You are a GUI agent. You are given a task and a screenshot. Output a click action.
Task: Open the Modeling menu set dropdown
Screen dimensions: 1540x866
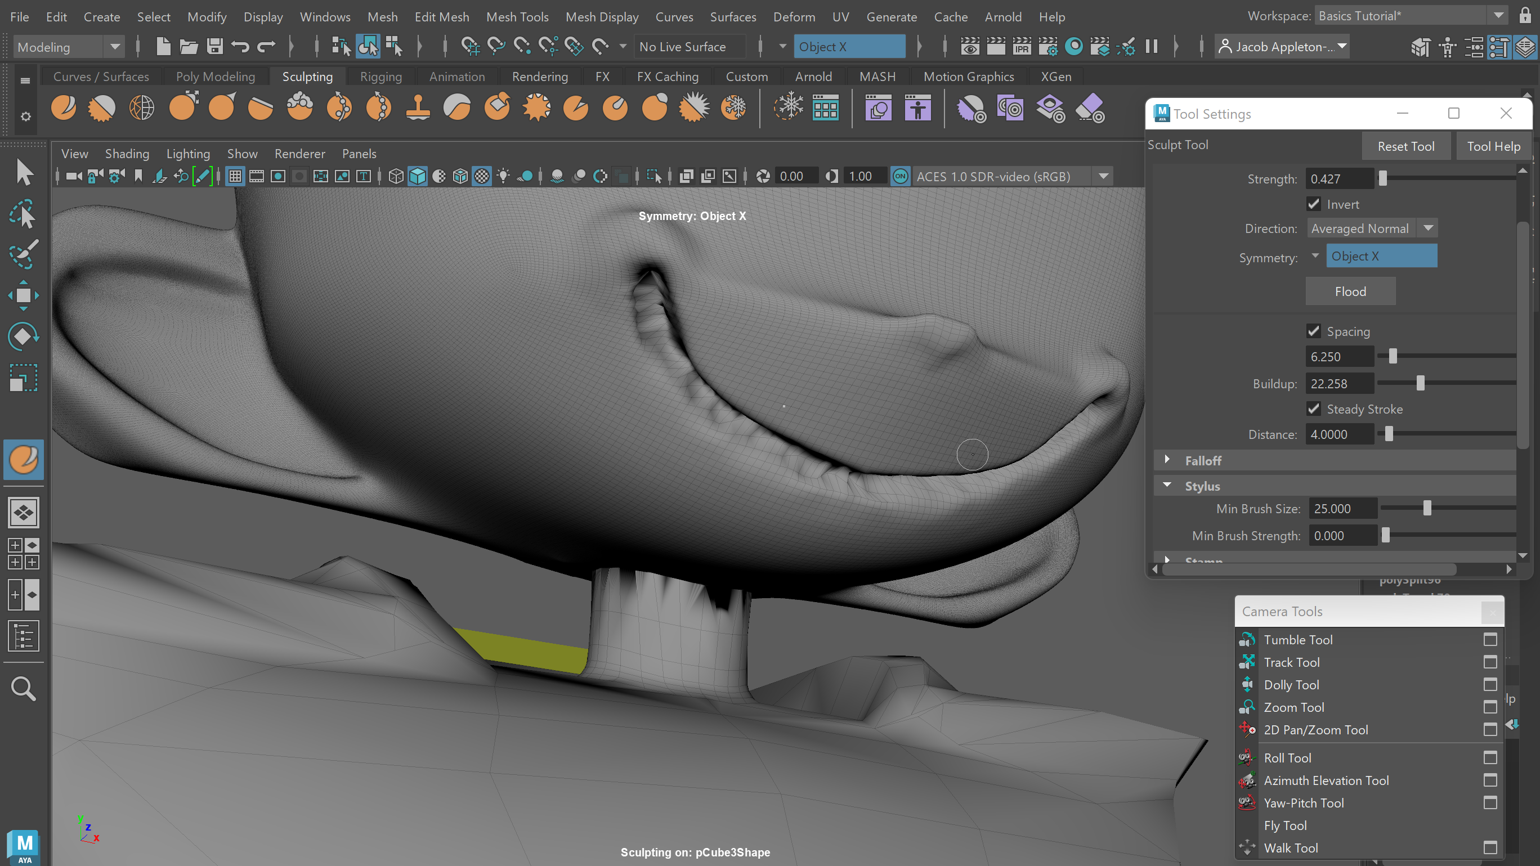tap(68, 47)
